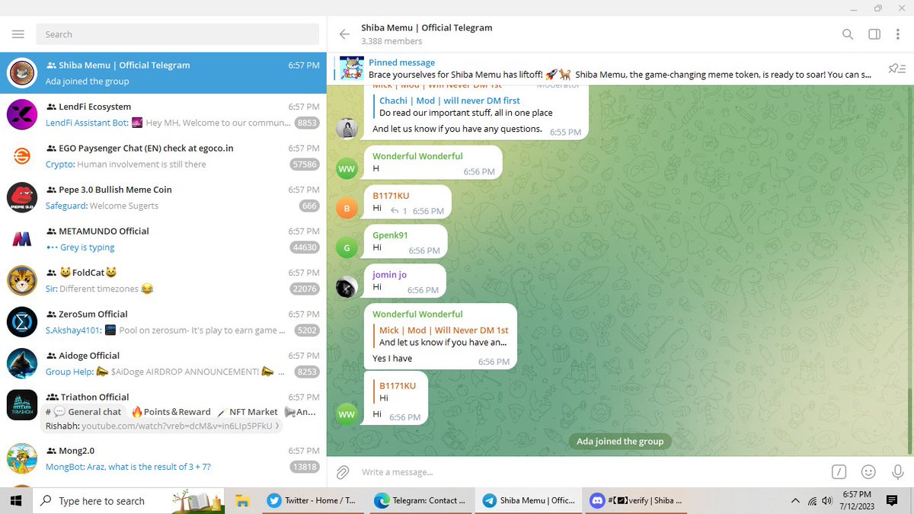The width and height of the screenshot is (914, 514).
Task: Open the Pinned message banner text
Action: (620, 69)
